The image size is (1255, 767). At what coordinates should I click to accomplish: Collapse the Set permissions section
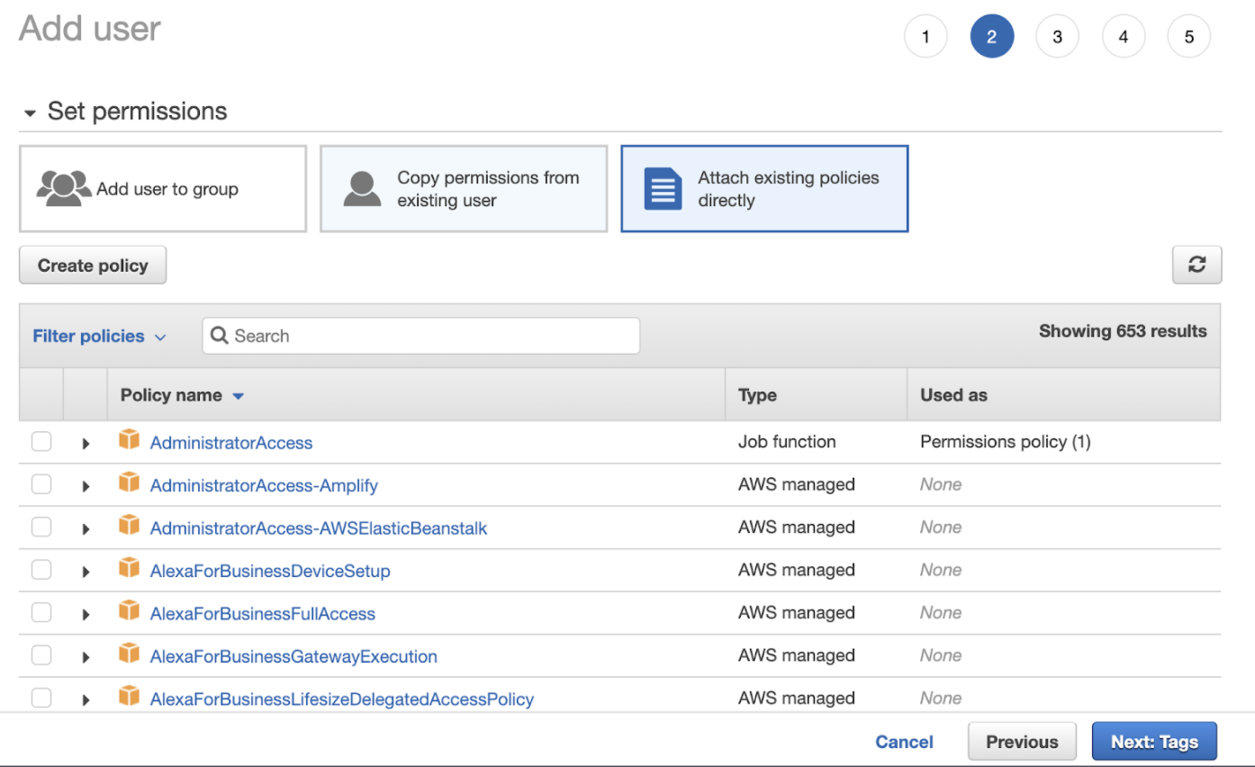point(31,113)
